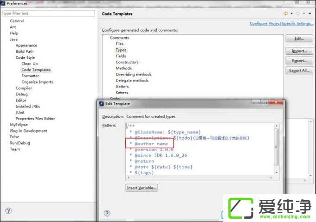316x222 pixels.
Task: Open Properties Files Editor preferences
Action: [35, 119]
